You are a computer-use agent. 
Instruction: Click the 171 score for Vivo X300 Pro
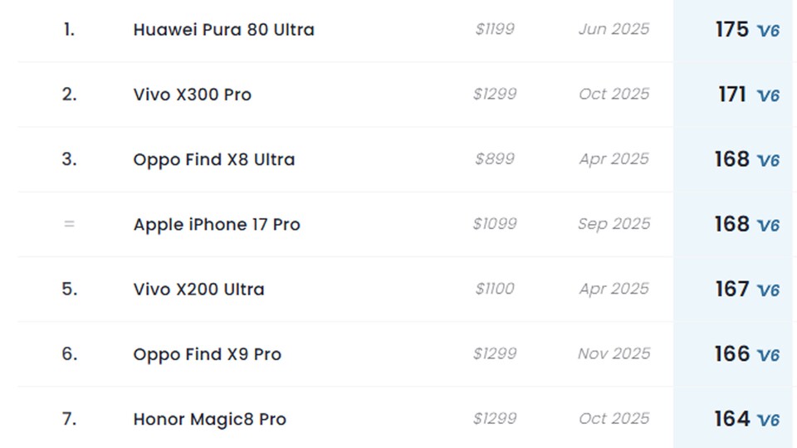[732, 95]
